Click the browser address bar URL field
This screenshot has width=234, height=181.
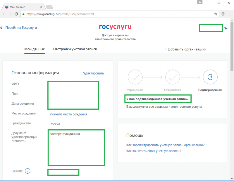coord(117,14)
